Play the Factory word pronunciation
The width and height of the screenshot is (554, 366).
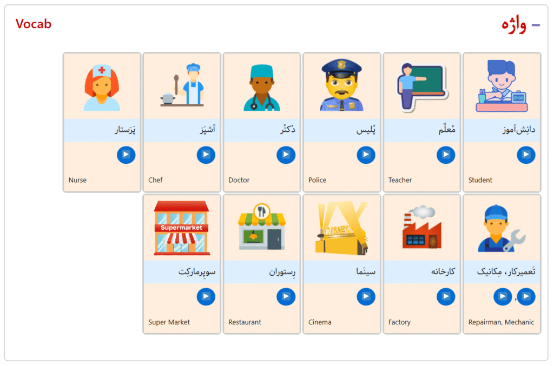446,297
